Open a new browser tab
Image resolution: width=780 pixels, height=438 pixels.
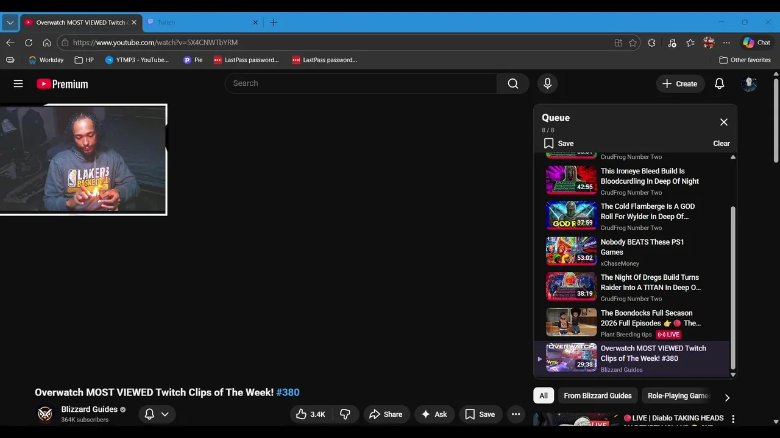click(x=274, y=23)
